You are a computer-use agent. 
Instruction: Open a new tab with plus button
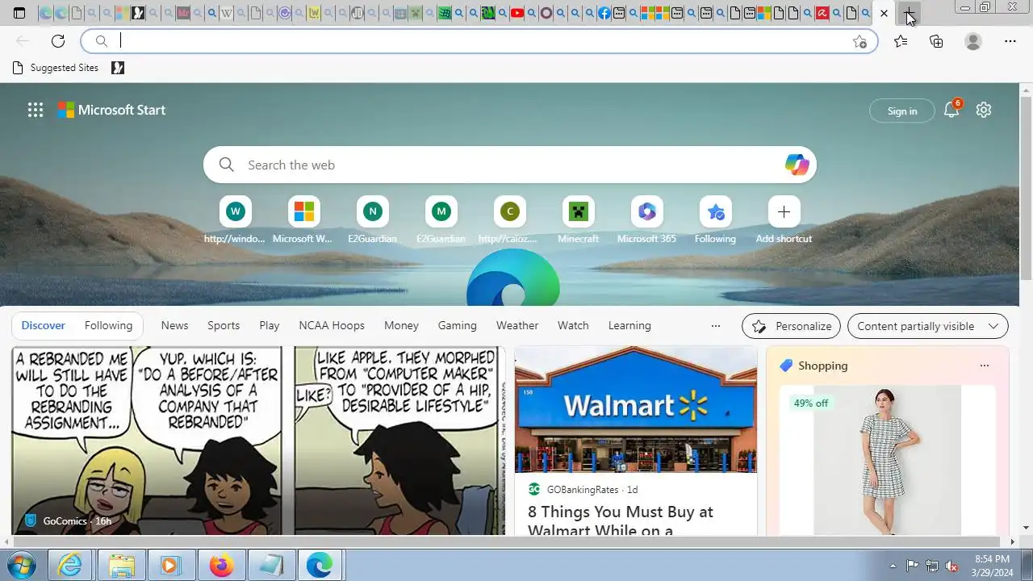[x=910, y=14]
